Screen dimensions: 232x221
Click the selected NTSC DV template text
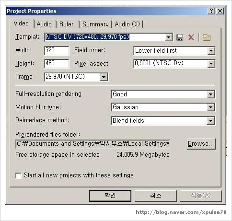(87, 37)
